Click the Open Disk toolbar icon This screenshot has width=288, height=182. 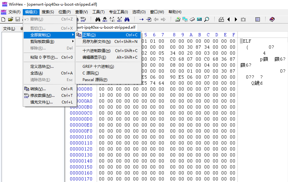click(177, 20)
